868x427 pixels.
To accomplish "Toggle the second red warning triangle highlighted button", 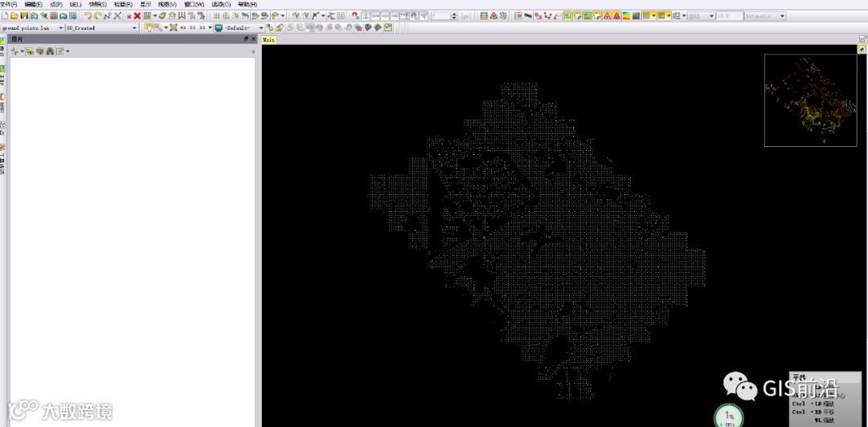I will tap(616, 16).
